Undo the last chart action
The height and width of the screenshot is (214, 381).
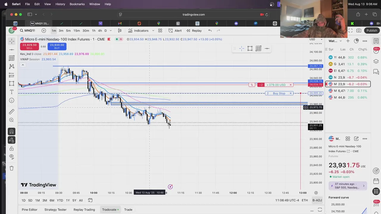coord(210,30)
